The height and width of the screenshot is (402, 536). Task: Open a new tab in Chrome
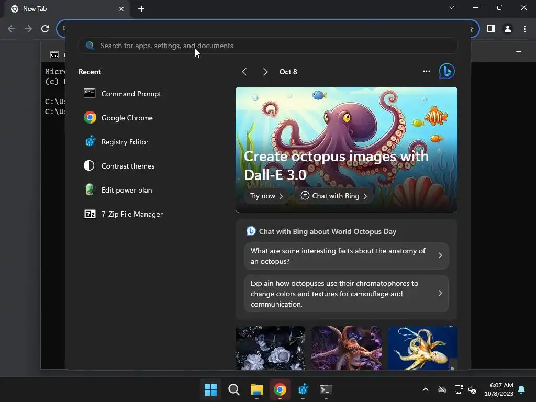click(x=141, y=9)
